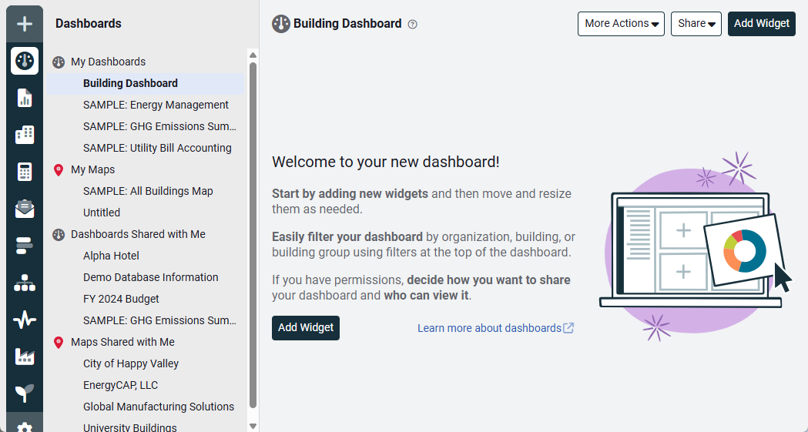
Task: Click the plus create-new icon in sidebar
Action: 25,24
